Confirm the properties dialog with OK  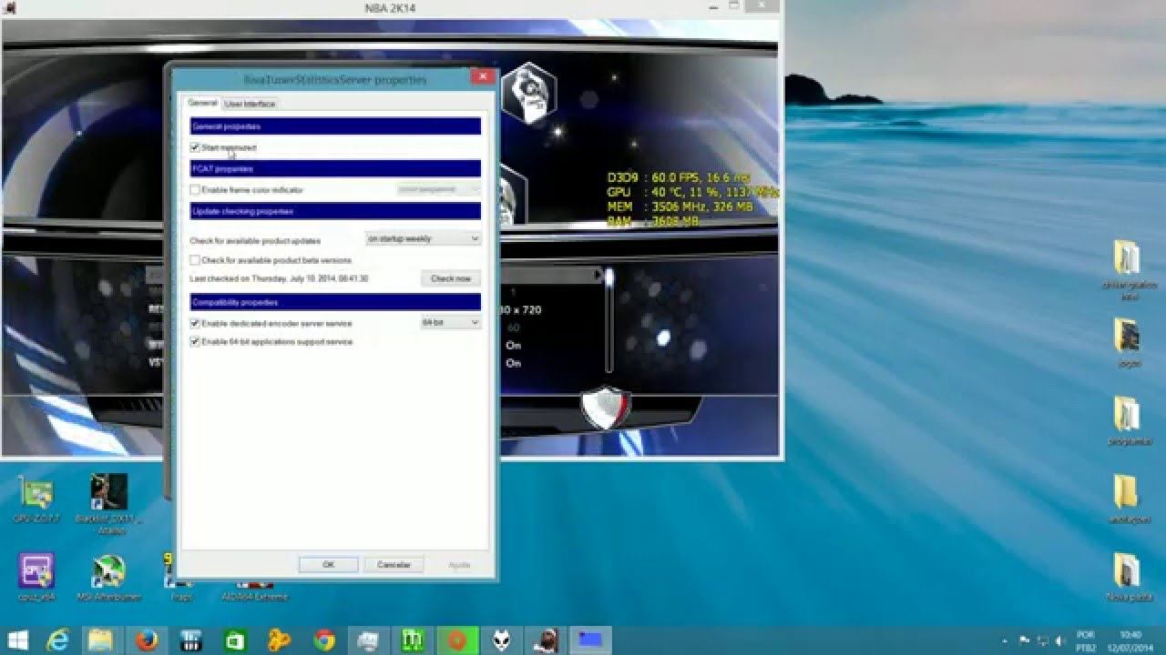[x=329, y=565]
